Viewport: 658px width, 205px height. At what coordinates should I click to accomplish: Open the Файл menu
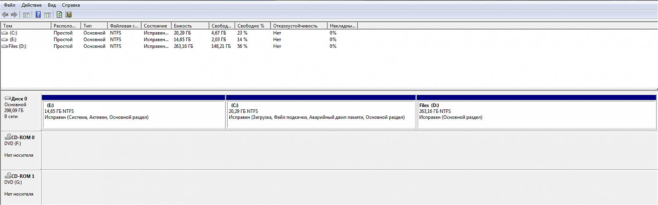(x=10, y=5)
